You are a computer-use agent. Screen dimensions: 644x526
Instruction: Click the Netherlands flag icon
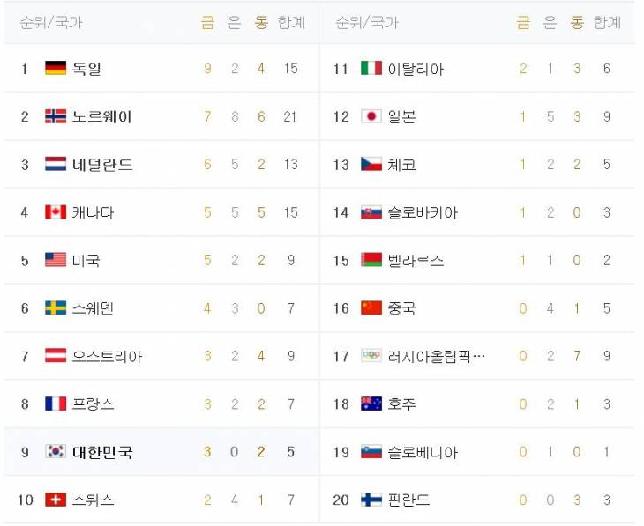[56, 164]
